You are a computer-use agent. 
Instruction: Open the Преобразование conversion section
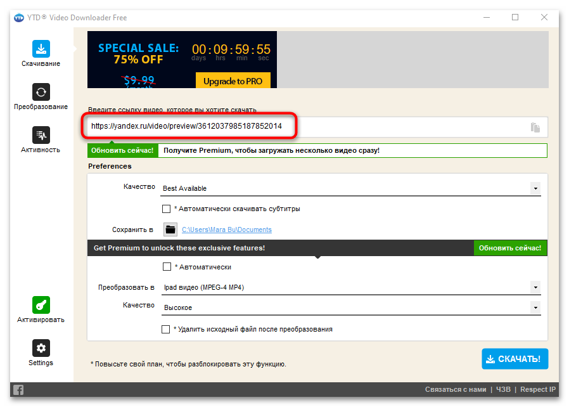[41, 96]
